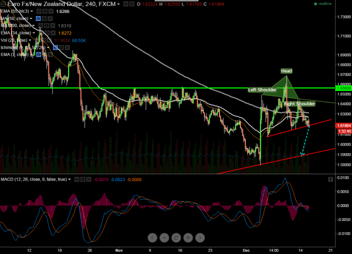This screenshot has height=254, width=352.
Task: Toggle eye for MACD indicator
Action: click(x=77, y=180)
